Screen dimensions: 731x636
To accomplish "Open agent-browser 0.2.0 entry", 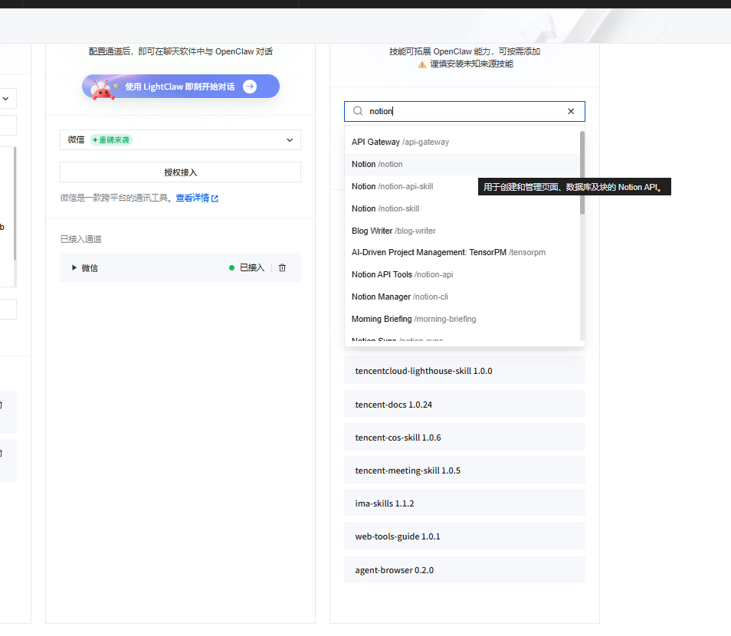I will point(464,570).
